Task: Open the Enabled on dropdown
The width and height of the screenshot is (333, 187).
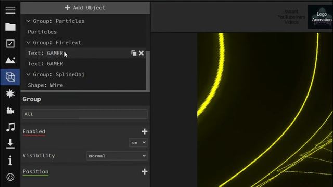Action: tap(138, 143)
